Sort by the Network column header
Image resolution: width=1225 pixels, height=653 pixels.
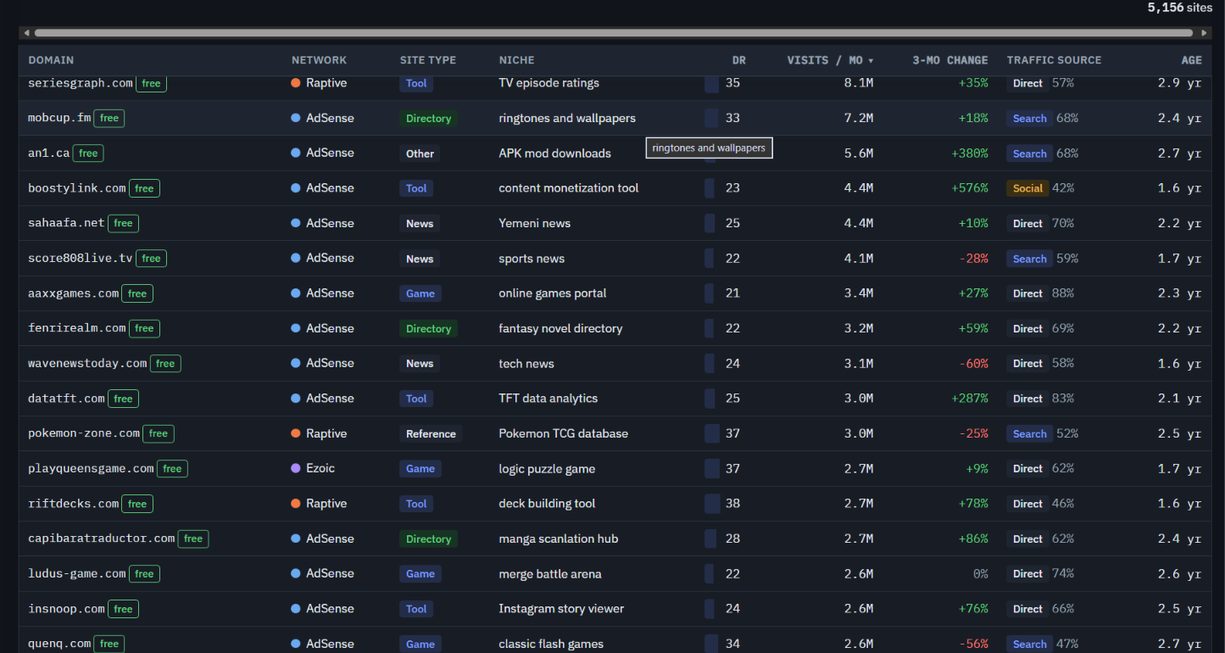pyautogui.click(x=319, y=60)
